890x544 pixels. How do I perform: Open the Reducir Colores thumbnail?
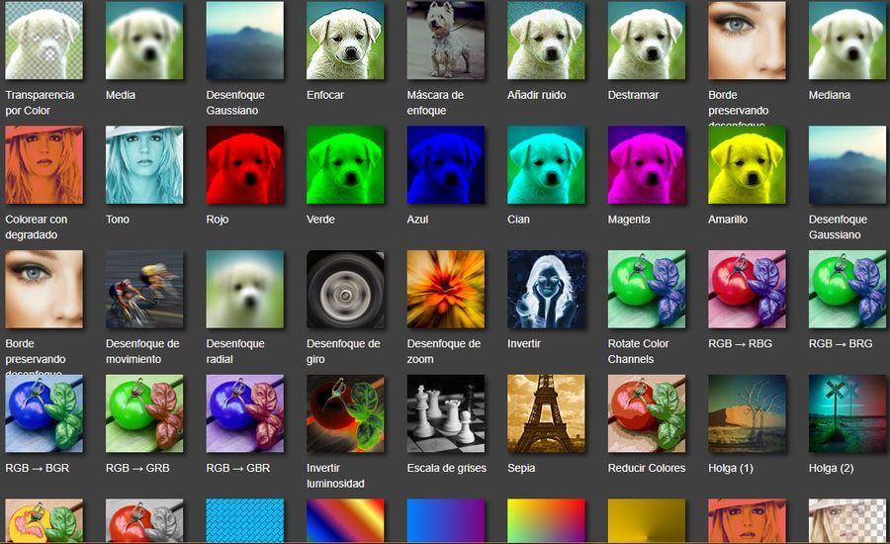pos(647,413)
